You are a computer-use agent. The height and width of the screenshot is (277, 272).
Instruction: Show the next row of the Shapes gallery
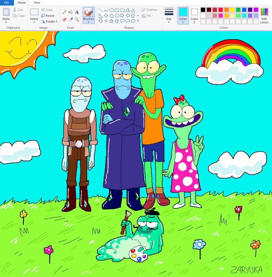pos(138,16)
